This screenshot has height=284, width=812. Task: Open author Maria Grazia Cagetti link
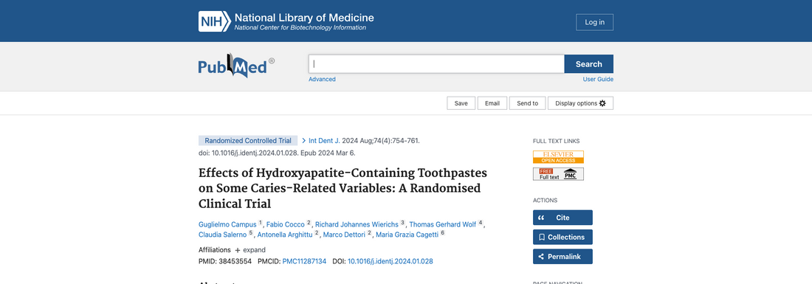point(407,235)
